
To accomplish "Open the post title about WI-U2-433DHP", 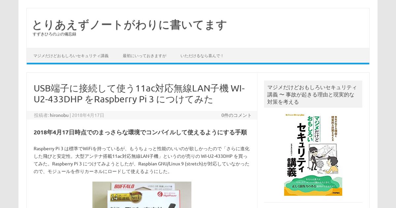I will (139, 94).
